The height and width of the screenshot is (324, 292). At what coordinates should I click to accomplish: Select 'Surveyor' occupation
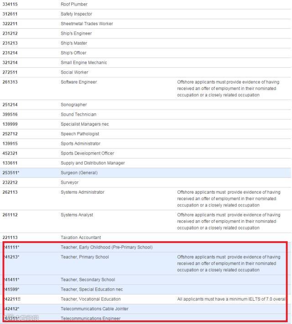click(x=69, y=182)
